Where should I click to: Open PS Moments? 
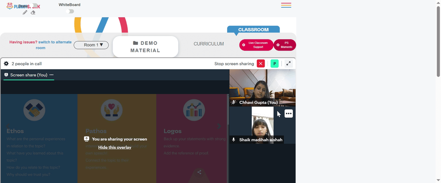coord(284,45)
